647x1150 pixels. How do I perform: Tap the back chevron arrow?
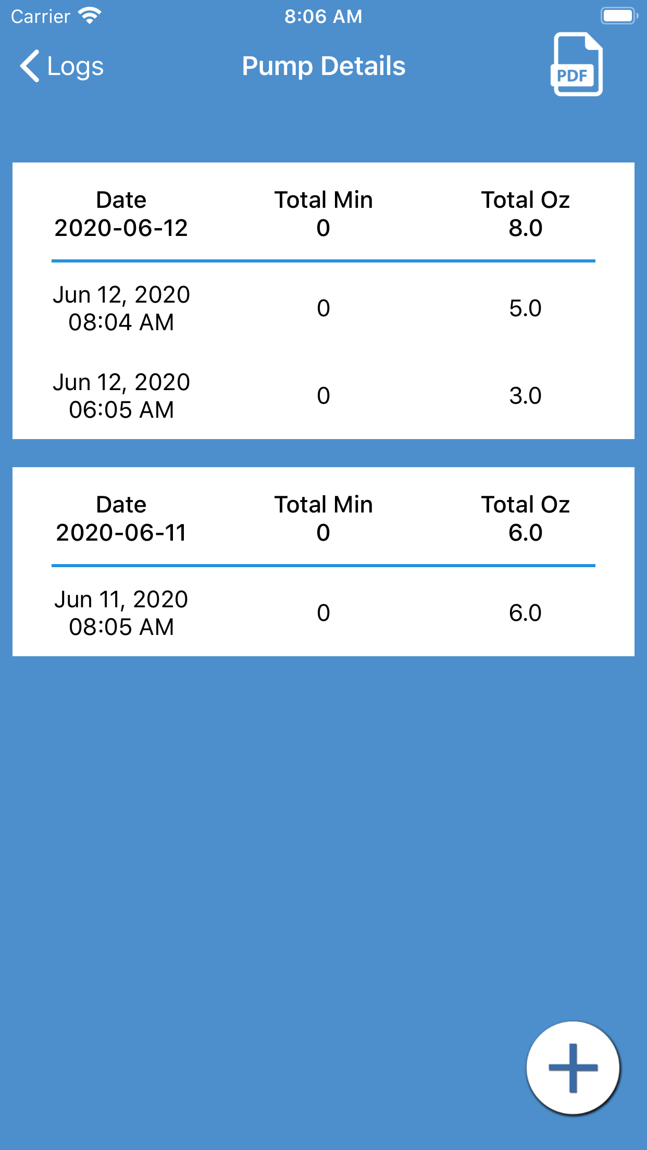click(30, 66)
